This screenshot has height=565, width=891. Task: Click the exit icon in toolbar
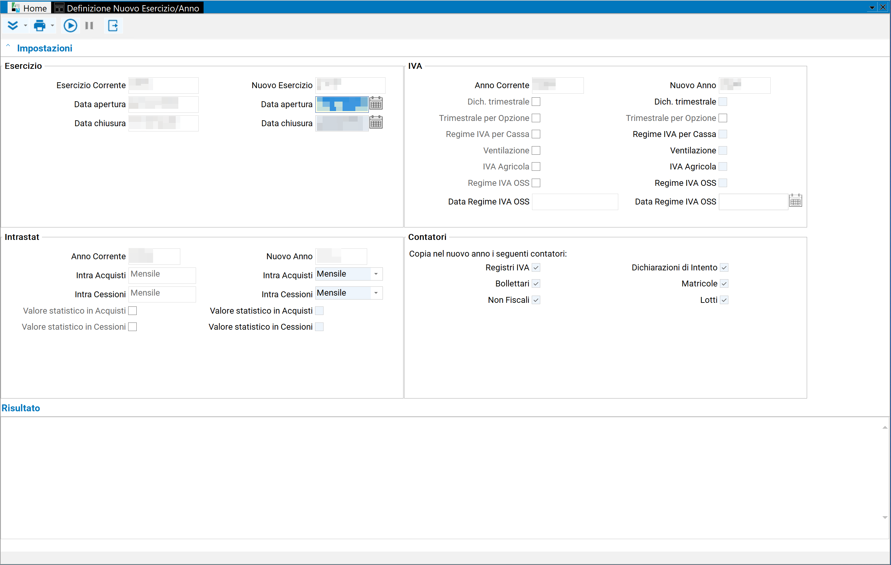(113, 26)
